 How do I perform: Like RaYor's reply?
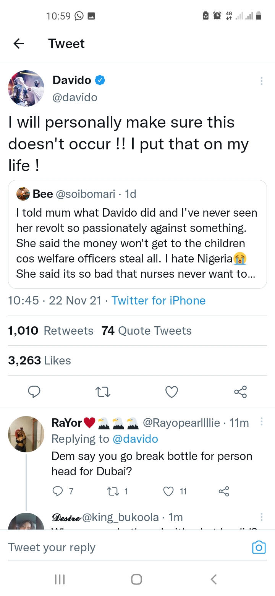[168, 491]
